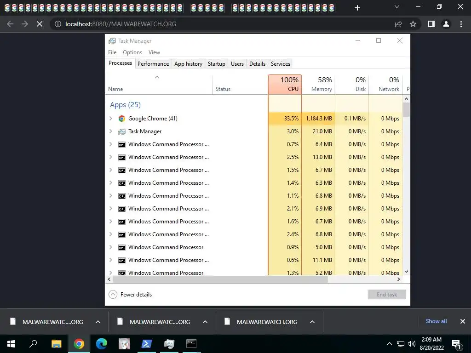
Task: Open the tab search chevron in Chrome title bar
Action: click(x=397, y=6)
